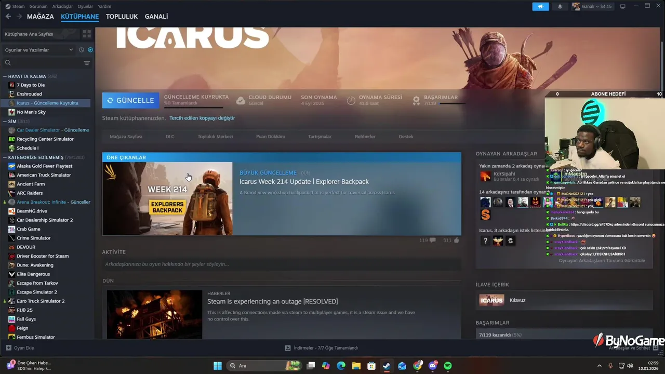Open the Oyunlar menu
Screen dimensions: 665x374
85,6
